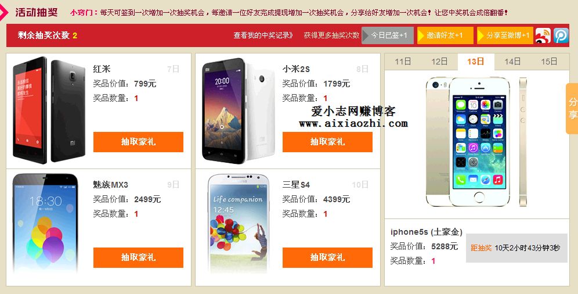
Task: Open the side 分享 share tab
Action: [572, 109]
